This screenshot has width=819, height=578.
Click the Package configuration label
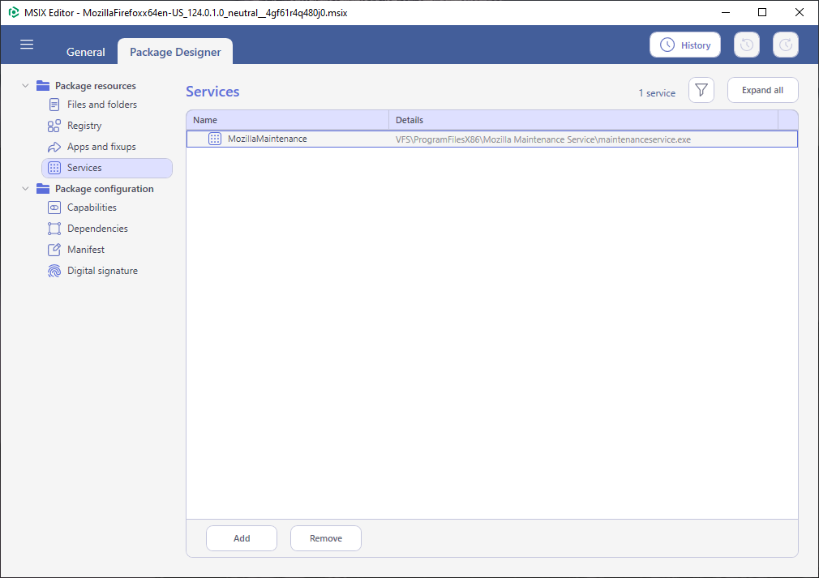pos(104,189)
